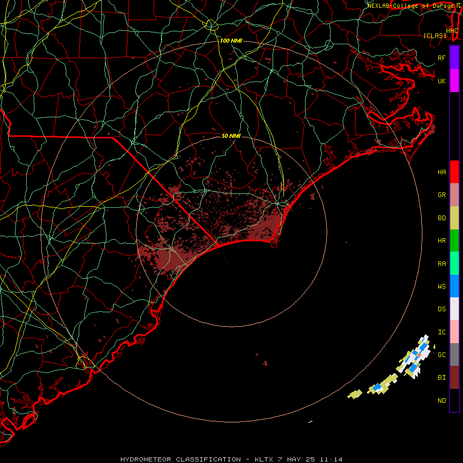
Task: Pick the gray GC legend swatch
Action: tap(454, 354)
